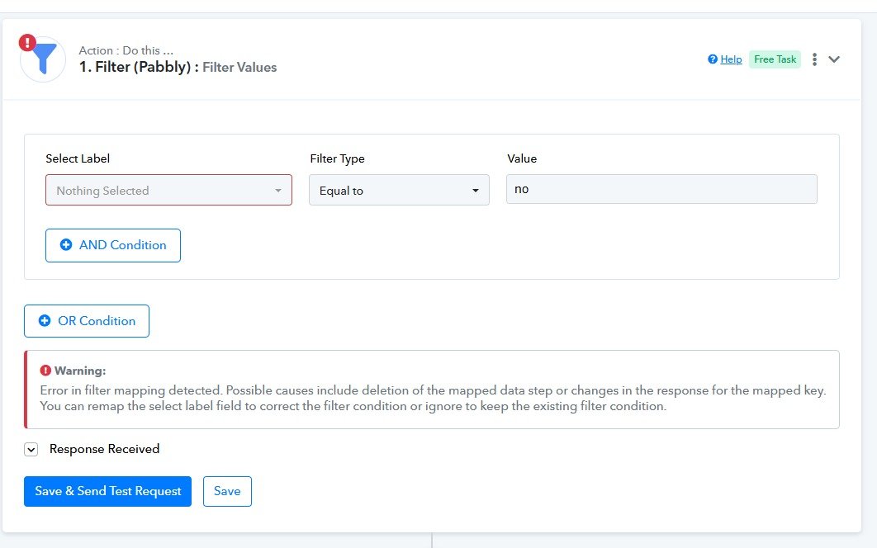Click the plus icon in OR Condition
The height and width of the screenshot is (548, 877).
[x=45, y=321]
